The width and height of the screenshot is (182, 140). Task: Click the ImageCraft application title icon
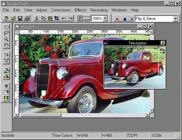click(4, 3)
